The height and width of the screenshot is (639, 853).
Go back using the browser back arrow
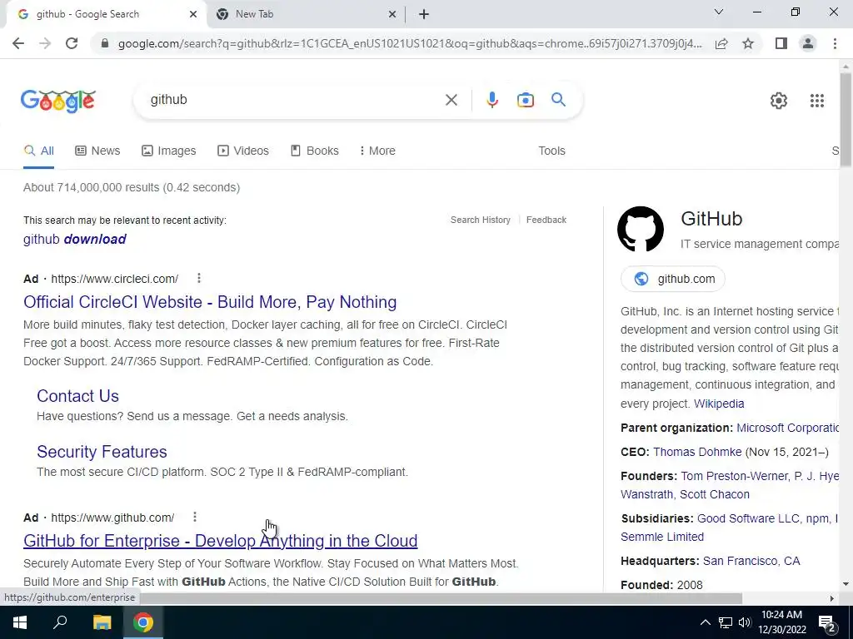pos(18,43)
